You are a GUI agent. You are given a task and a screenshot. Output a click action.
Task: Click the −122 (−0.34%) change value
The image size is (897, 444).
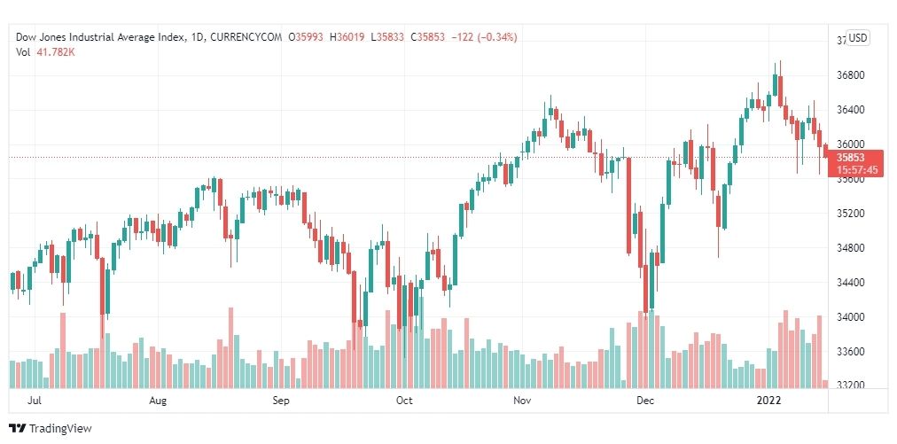pyautogui.click(x=484, y=37)
